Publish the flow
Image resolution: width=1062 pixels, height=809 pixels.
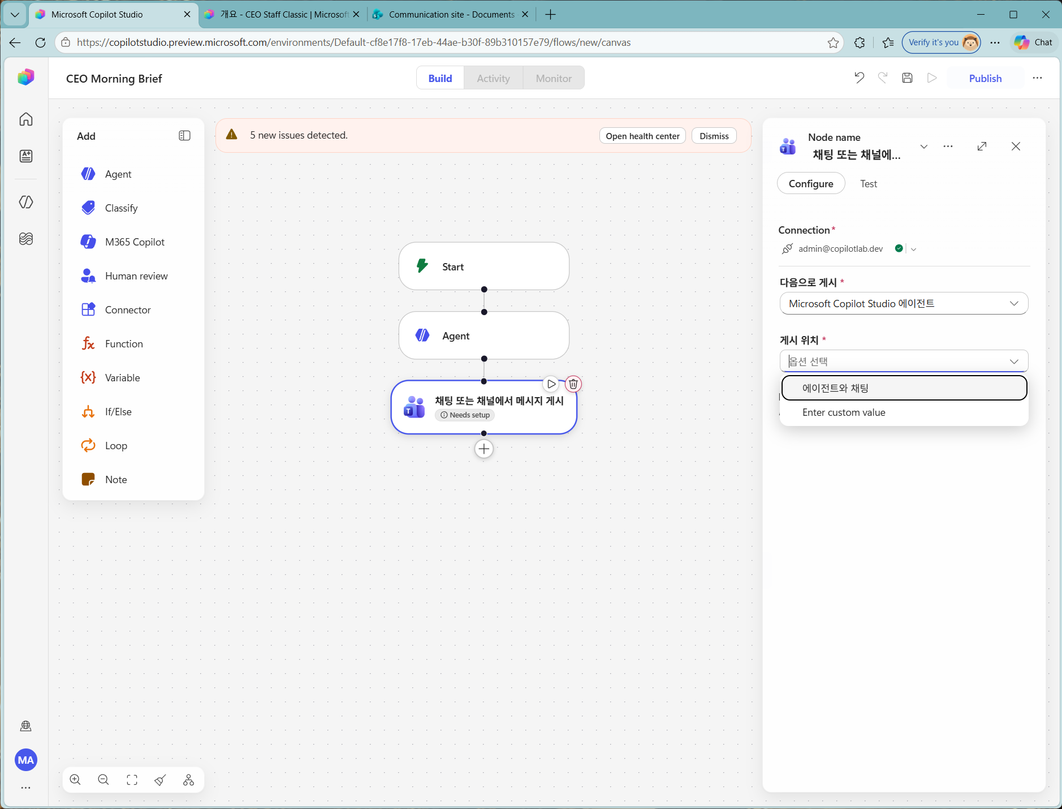tap(985, 78)
